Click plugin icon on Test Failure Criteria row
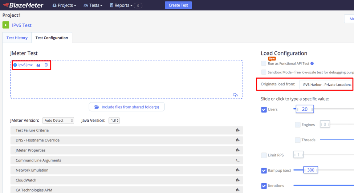This screenshot has width=354, height=193. 237,130
